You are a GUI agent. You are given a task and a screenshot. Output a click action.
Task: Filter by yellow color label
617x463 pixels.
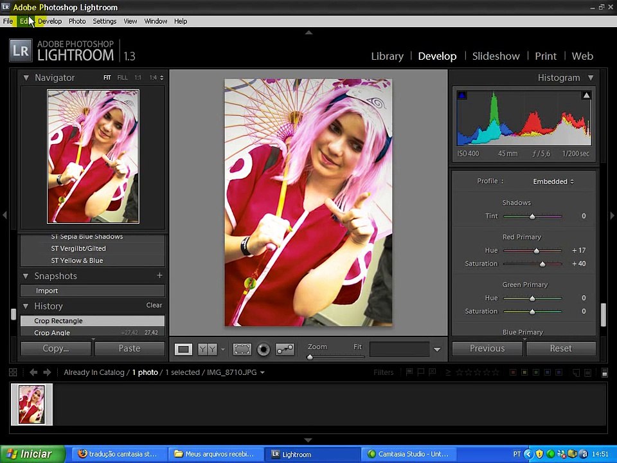(x=524, y=372)
